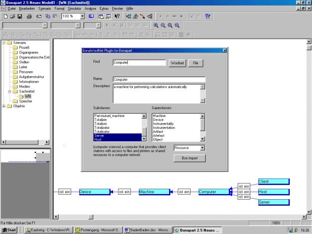Screen dimensions: 312x234
Task: Open the Simulator menu
Action: (x=73, y=9)
